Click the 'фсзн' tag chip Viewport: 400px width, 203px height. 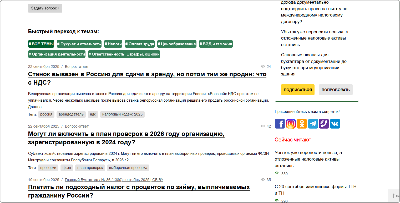click(x=67, y=168)
